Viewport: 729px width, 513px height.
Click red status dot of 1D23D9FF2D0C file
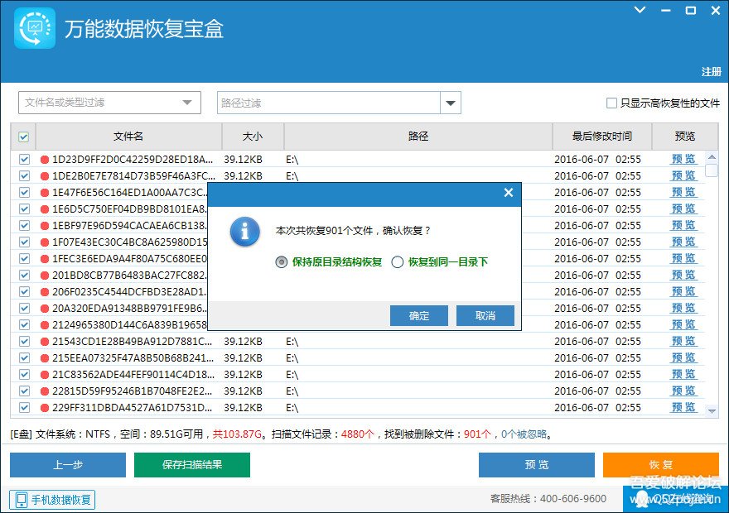tap(45, 159)
